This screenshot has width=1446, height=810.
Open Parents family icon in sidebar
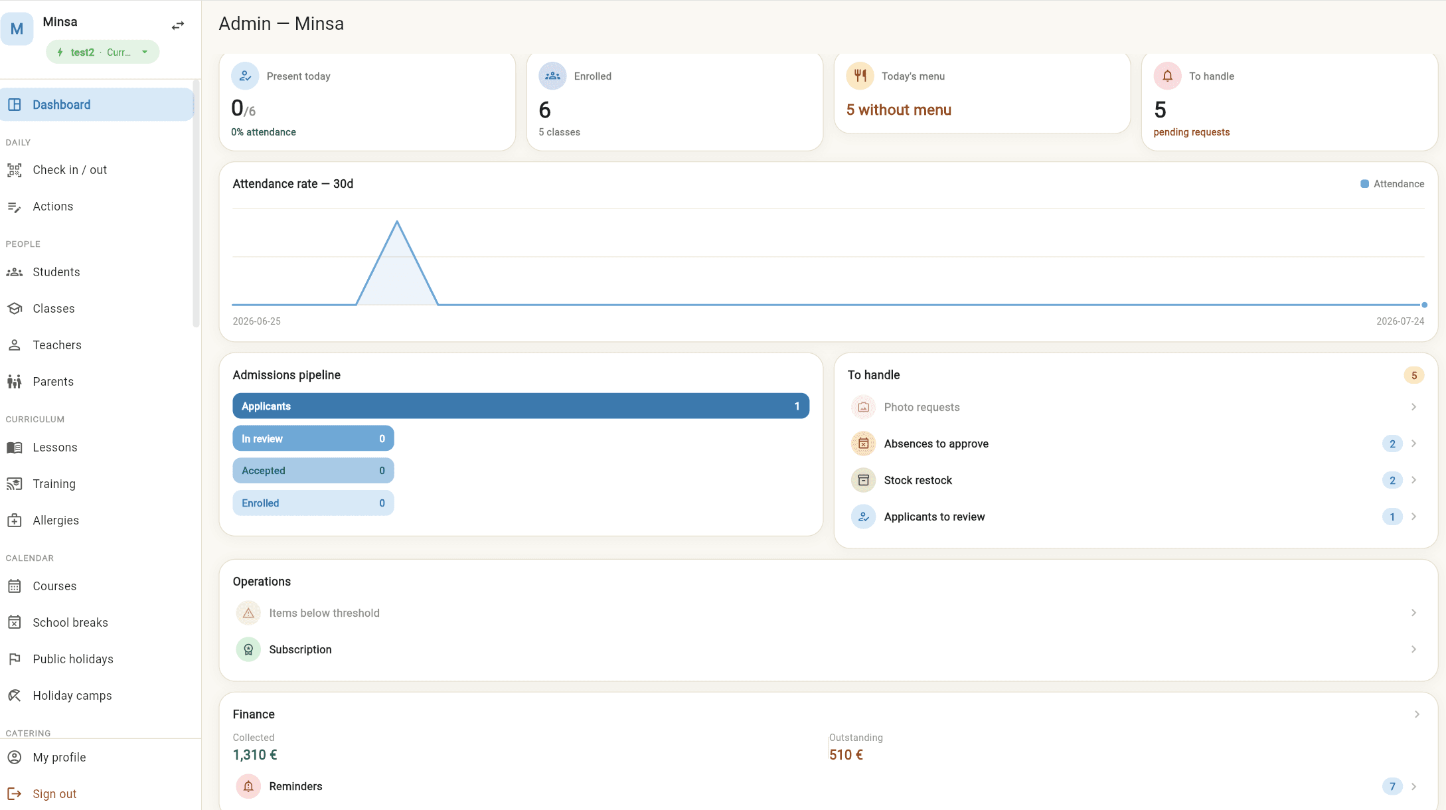pyautogui.click(x=15, y=382)
